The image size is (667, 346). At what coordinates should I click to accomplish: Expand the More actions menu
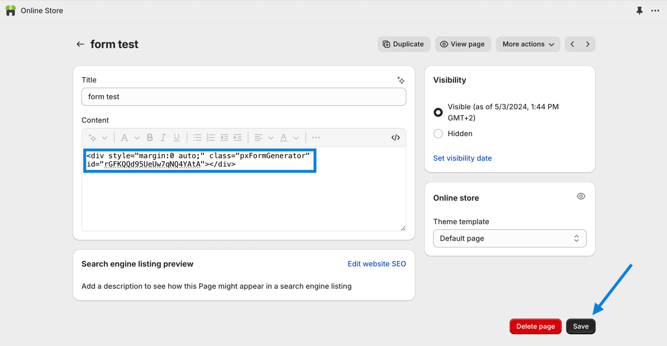coord(528,44)
